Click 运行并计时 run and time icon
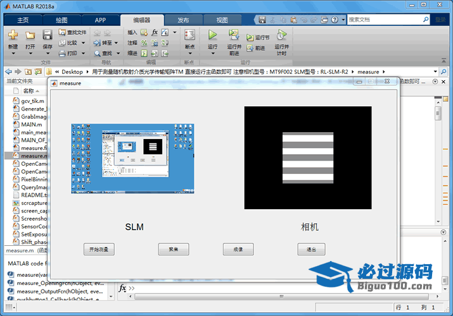The height and width of the screenshot is (316, 453). [282, 35]
